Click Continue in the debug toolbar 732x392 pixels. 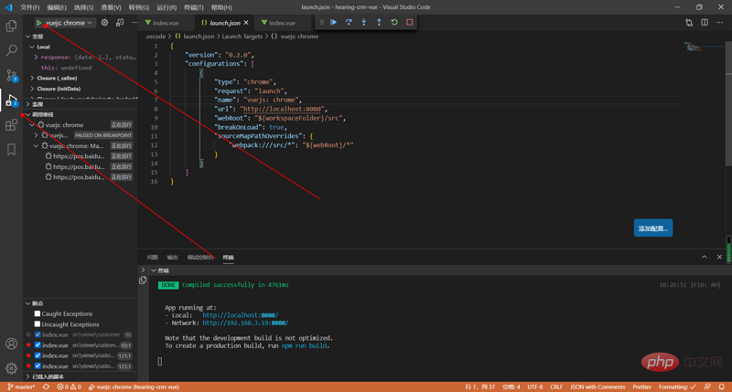(333, 22)
